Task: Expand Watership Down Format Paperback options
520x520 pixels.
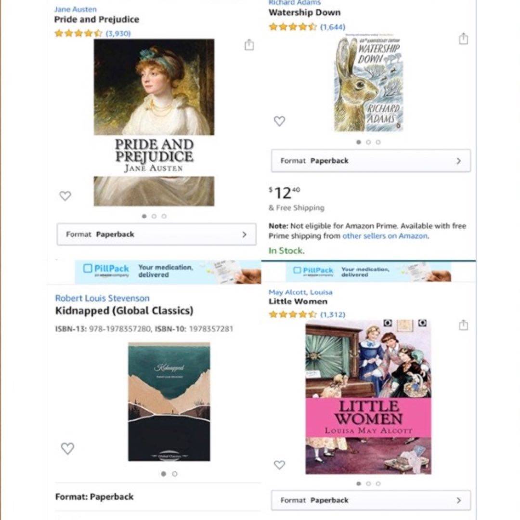Action: (371, 161)
